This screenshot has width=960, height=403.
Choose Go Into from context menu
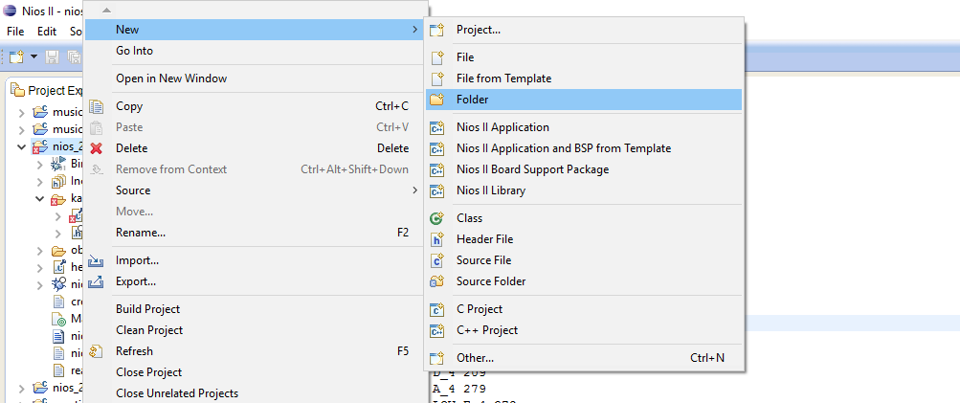point(254,51)
